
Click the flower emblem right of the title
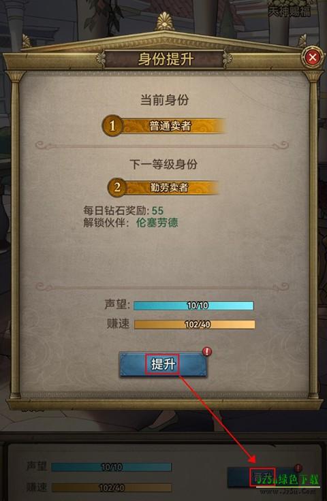click(x=227, y=59)
